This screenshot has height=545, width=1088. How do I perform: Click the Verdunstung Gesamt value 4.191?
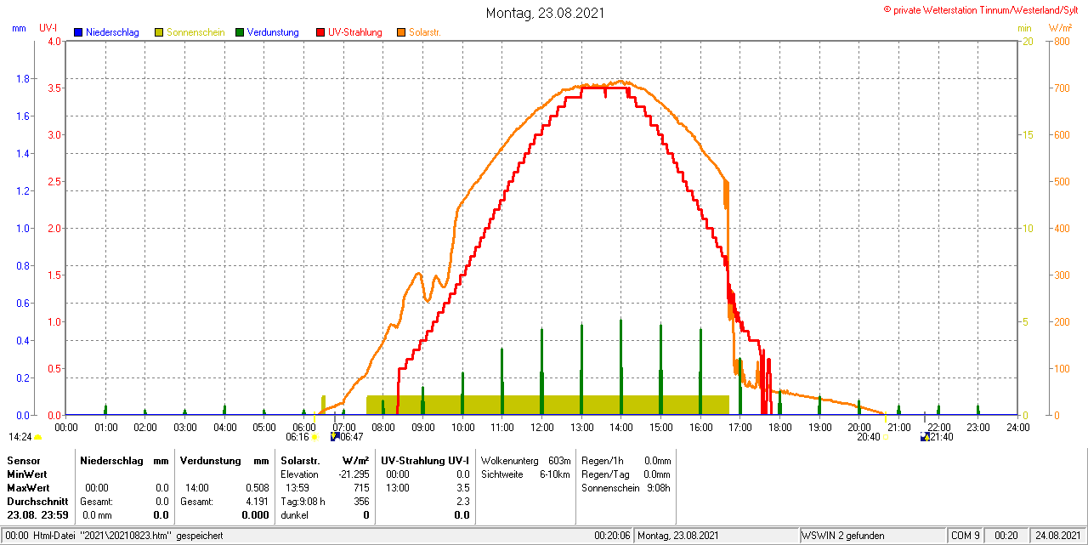tap(256, 501)
